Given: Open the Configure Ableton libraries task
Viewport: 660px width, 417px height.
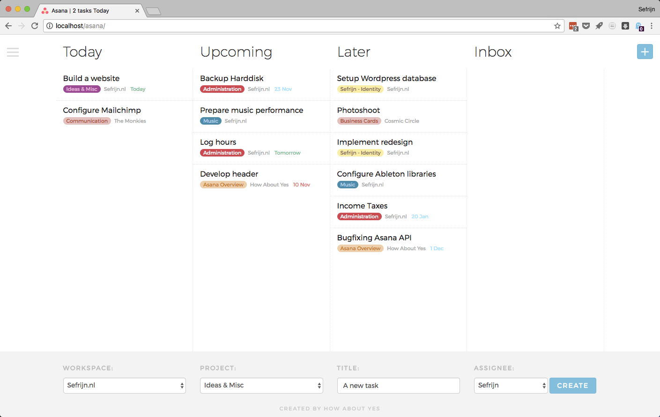Looking at the screenshot, I should [386, 174].
